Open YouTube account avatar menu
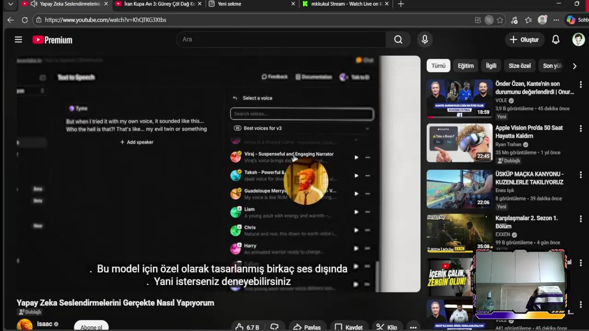 [578, 40]
